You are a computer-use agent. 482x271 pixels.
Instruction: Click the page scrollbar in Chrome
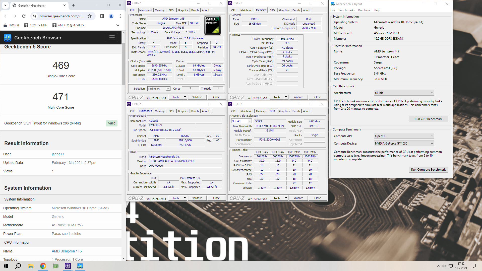pos(124,64)
